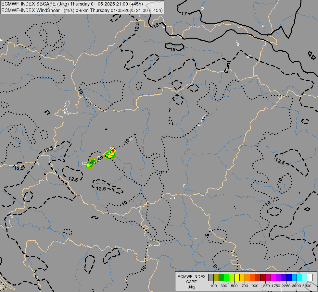Viewport: 318px width, 292px height.
Task: Click the legend value 500
Action: point(234,286)
